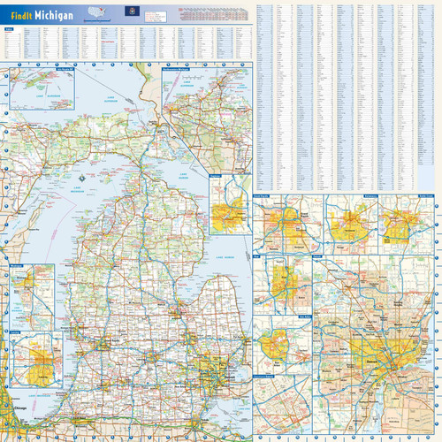Open the white map legend box
The height and width of the screenshot is (442, 442).
point(156,17)
